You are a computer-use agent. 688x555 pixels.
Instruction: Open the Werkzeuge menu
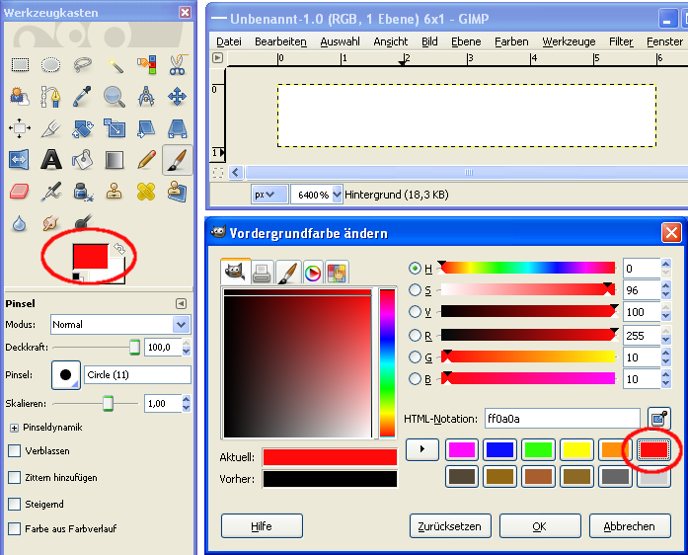pos(569,41)
